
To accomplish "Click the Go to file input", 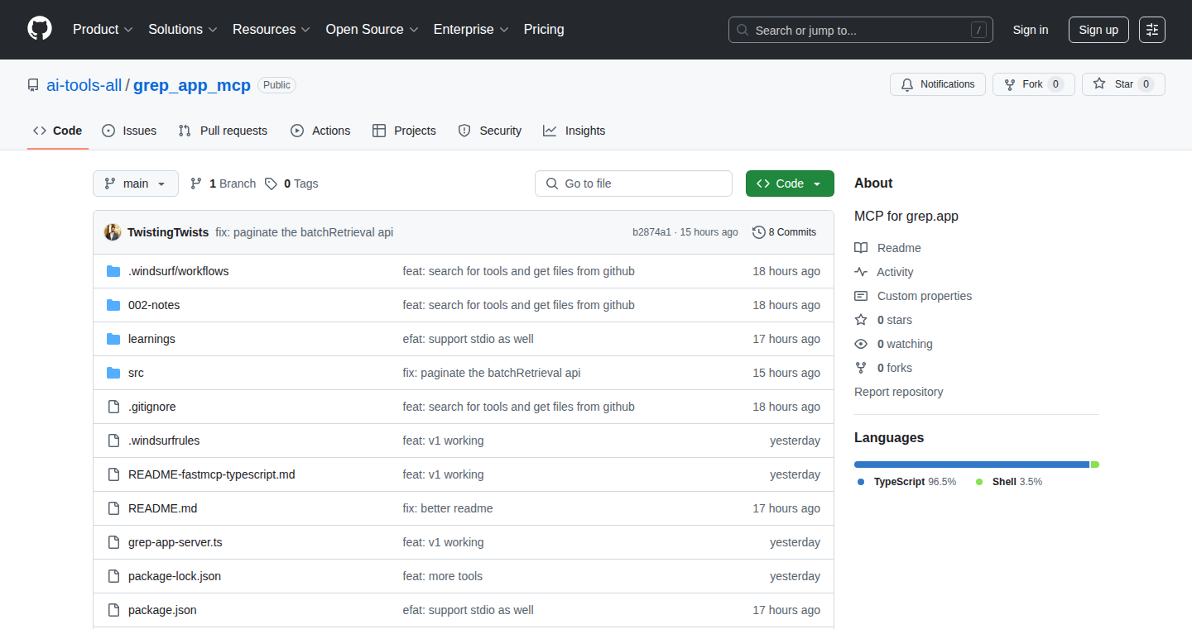I will [633, 183].
